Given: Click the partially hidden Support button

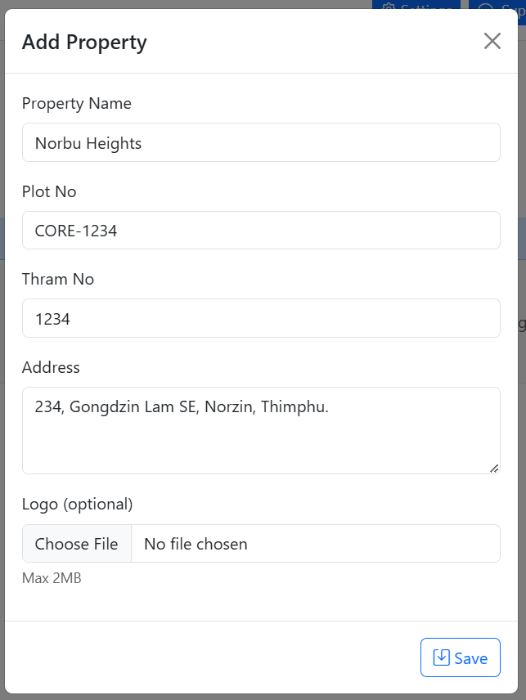Looking at the screenshot, I should coord(499,7).
